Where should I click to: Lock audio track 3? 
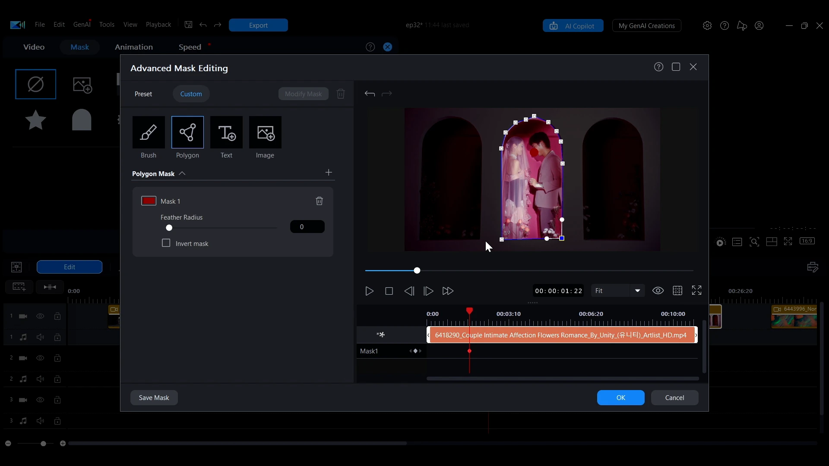coord(57,421)
